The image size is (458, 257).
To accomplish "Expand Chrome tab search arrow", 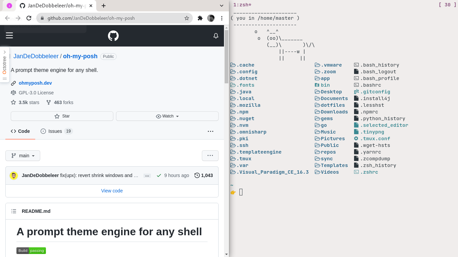I will click(x=222, y=6).
